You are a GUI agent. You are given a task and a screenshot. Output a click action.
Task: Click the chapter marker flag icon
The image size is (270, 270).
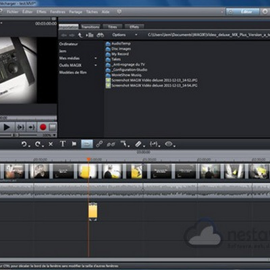74,144
